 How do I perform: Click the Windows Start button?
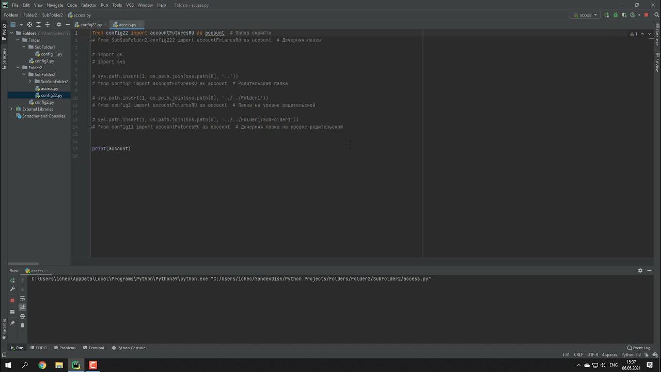8,365
